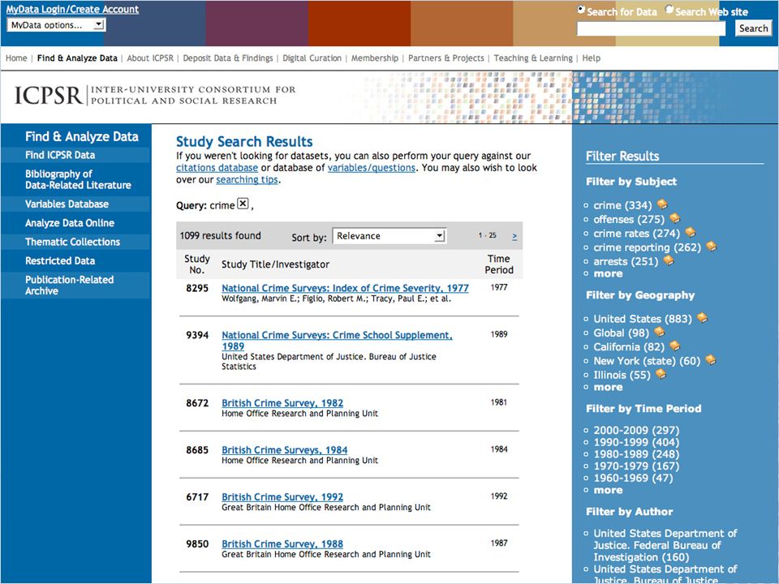Click in the top search text field
Image resolution: width=779 pixels, height=584 pixels.
click(x=651, y=28)
